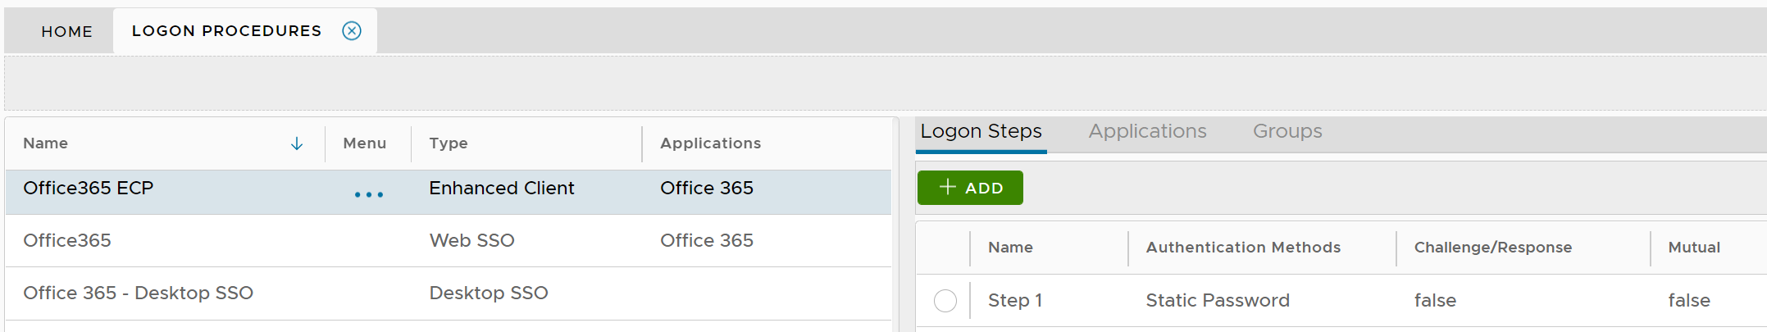
Task: Select the Office365 Web SSO row
Action: coord(67,240)
